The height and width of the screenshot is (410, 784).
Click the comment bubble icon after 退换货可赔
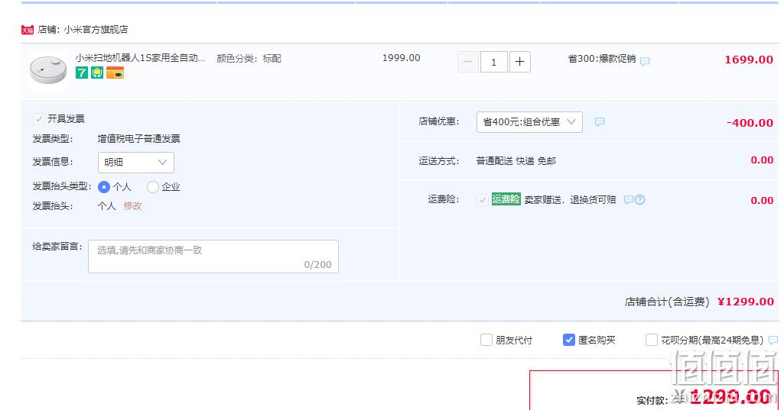(629, 200)
